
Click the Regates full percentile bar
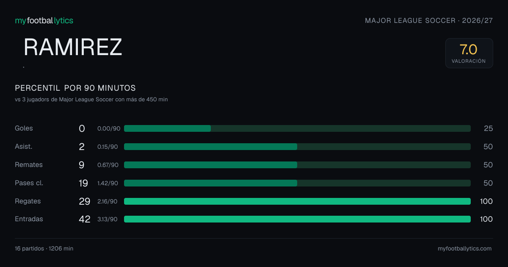point(297,201)
